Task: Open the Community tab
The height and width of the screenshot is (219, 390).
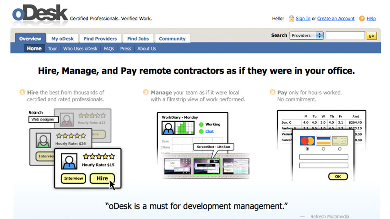Action: click(173, 38)
